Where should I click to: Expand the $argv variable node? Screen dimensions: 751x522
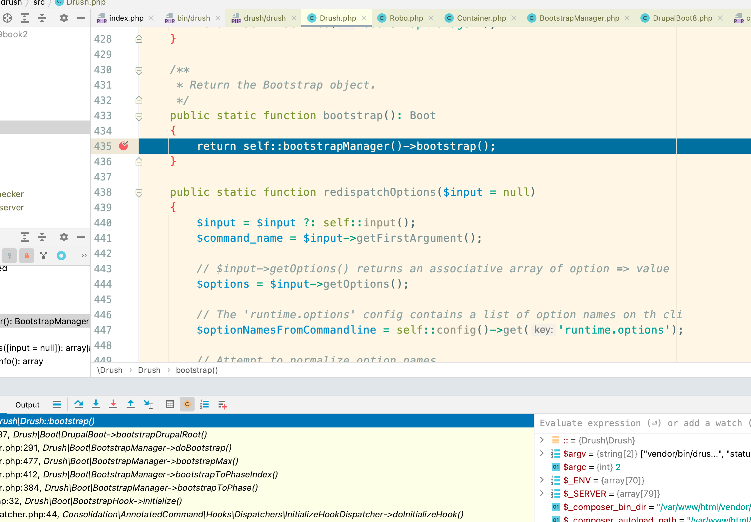[542, 453]
